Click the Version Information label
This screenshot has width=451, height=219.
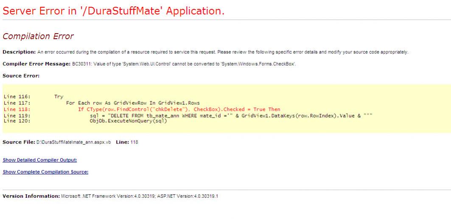pyautogui.click(x=31, y=196)
